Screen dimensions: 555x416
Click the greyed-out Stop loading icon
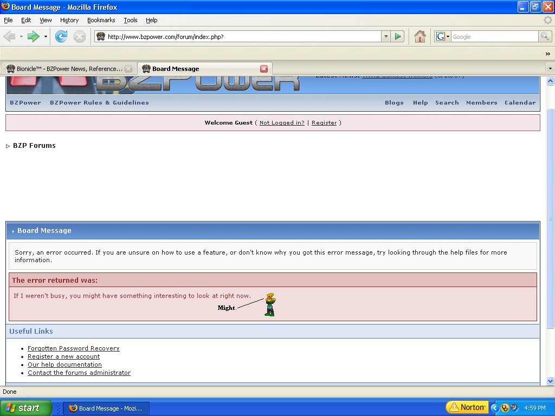coord(80,36)
